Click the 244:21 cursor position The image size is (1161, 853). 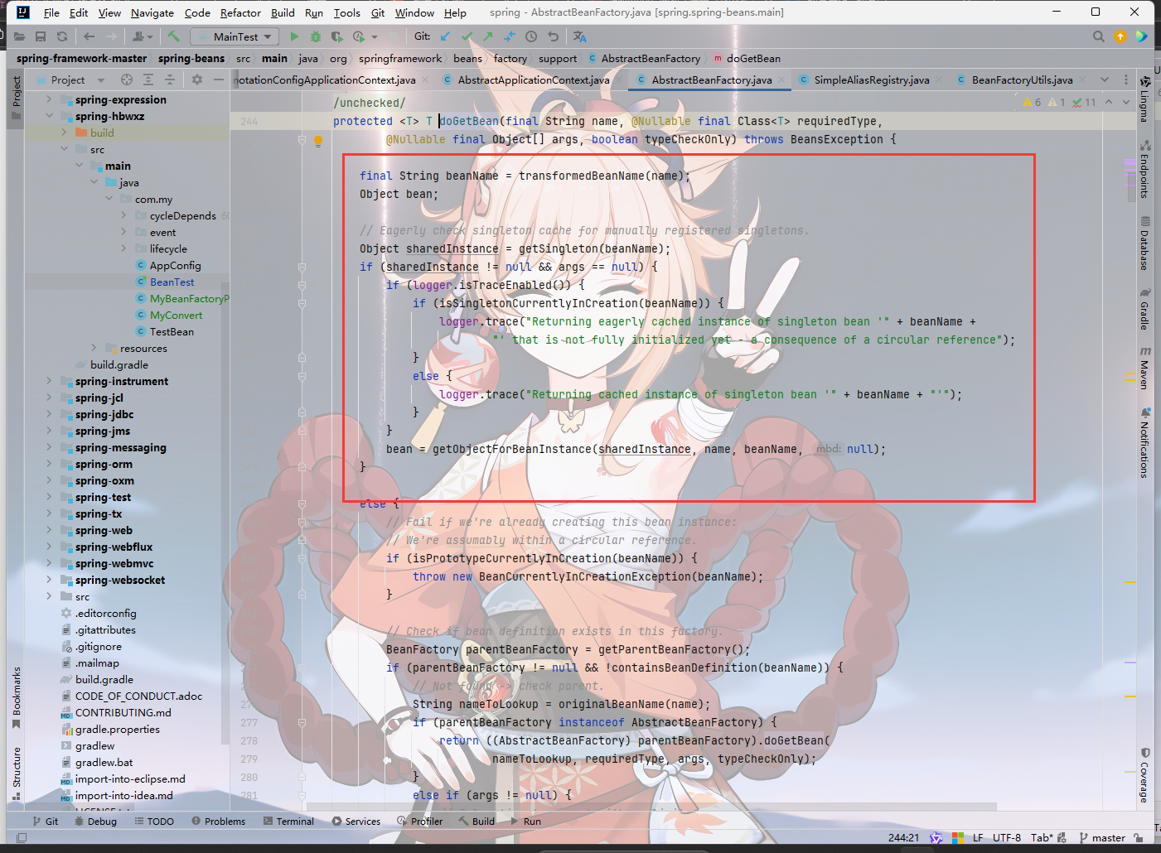click(x=904, y=837)
